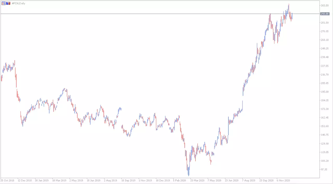This screenshot has height=184, width=333.
Task: Click the 12 Dec 2018 date label
Action: (x=24, y=180)
